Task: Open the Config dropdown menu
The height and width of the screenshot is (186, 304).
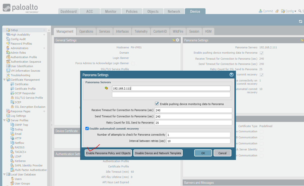Action: tap(289, 11)
